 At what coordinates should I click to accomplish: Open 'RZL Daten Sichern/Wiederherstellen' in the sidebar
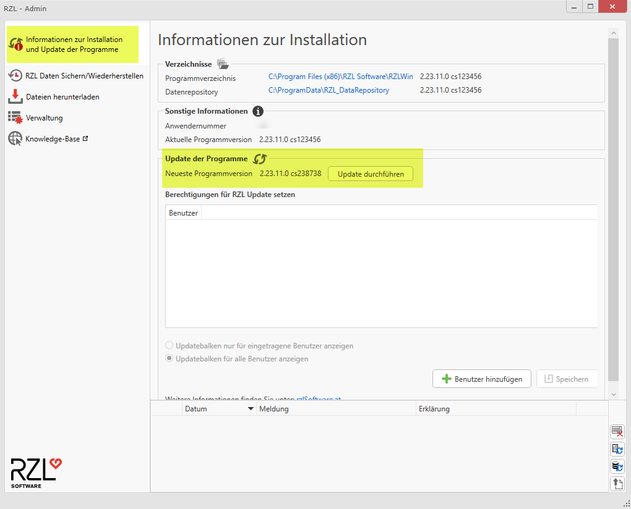(84, 76)
